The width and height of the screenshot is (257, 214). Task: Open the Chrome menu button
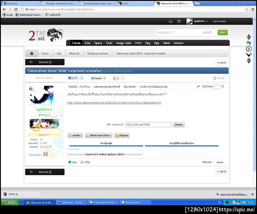[x=253, y=9]
